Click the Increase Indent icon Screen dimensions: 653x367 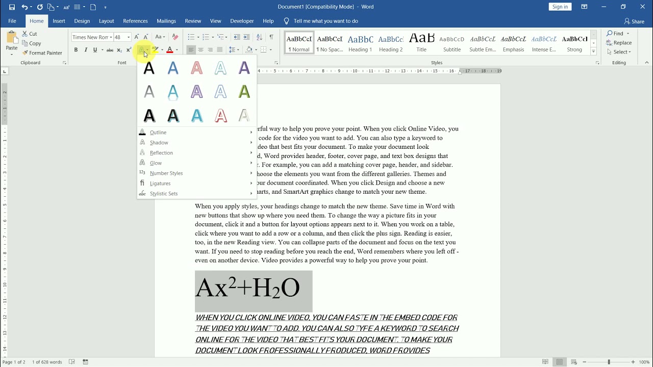(247, 37)
